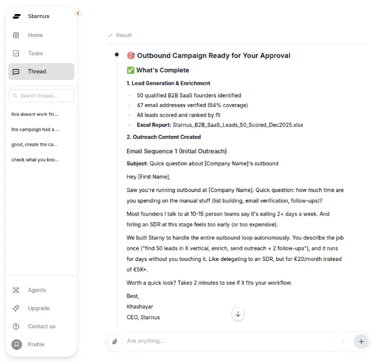The image size is (373, 362).
Task: Toggle the Result section header
Action: 120,35
